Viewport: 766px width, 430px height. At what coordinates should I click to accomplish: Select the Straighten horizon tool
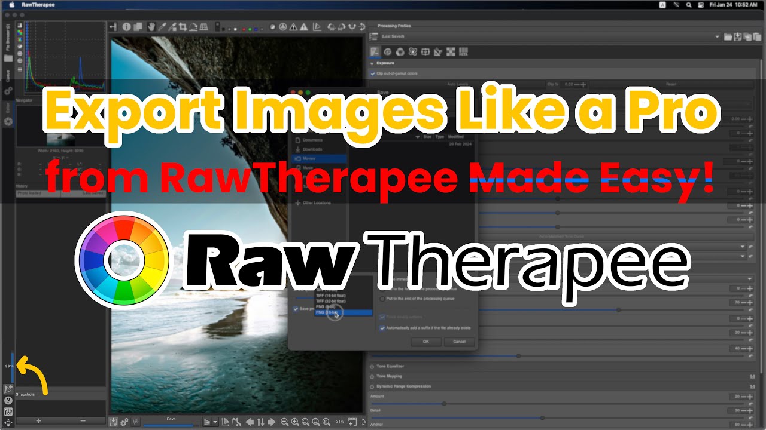click(193, 26)
